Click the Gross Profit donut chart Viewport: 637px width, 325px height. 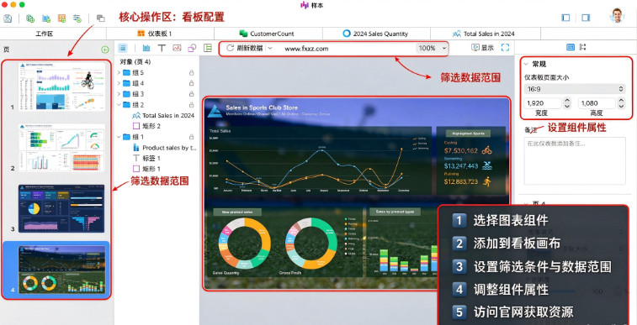(311, 244)
